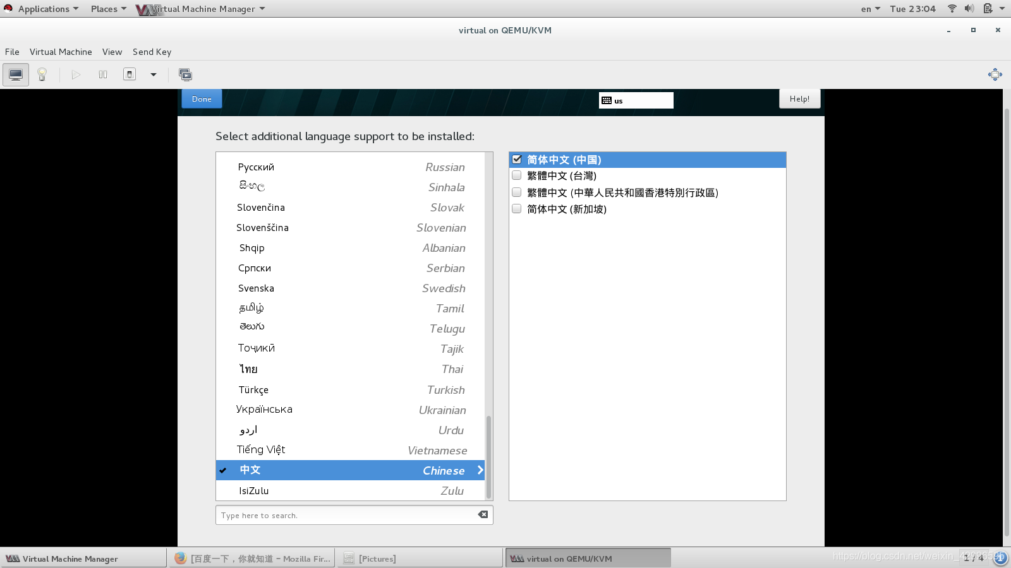
Task: Check 繁體中文 Hong Kong checkbox
Action: (517, 192)
